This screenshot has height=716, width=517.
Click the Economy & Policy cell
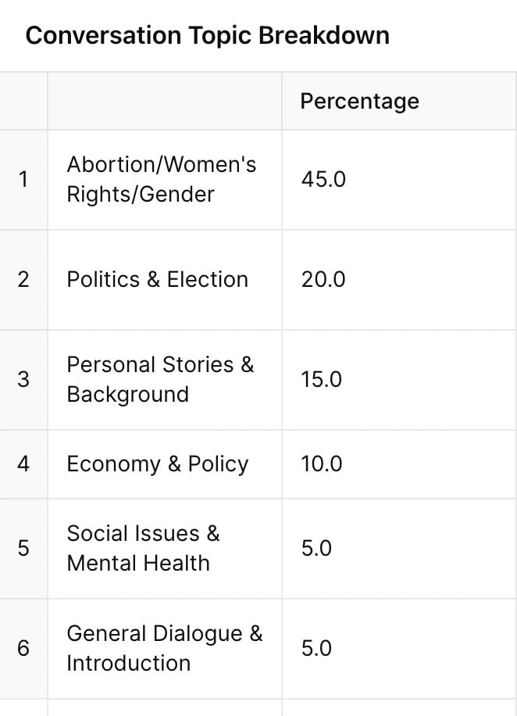click(157, 464)
